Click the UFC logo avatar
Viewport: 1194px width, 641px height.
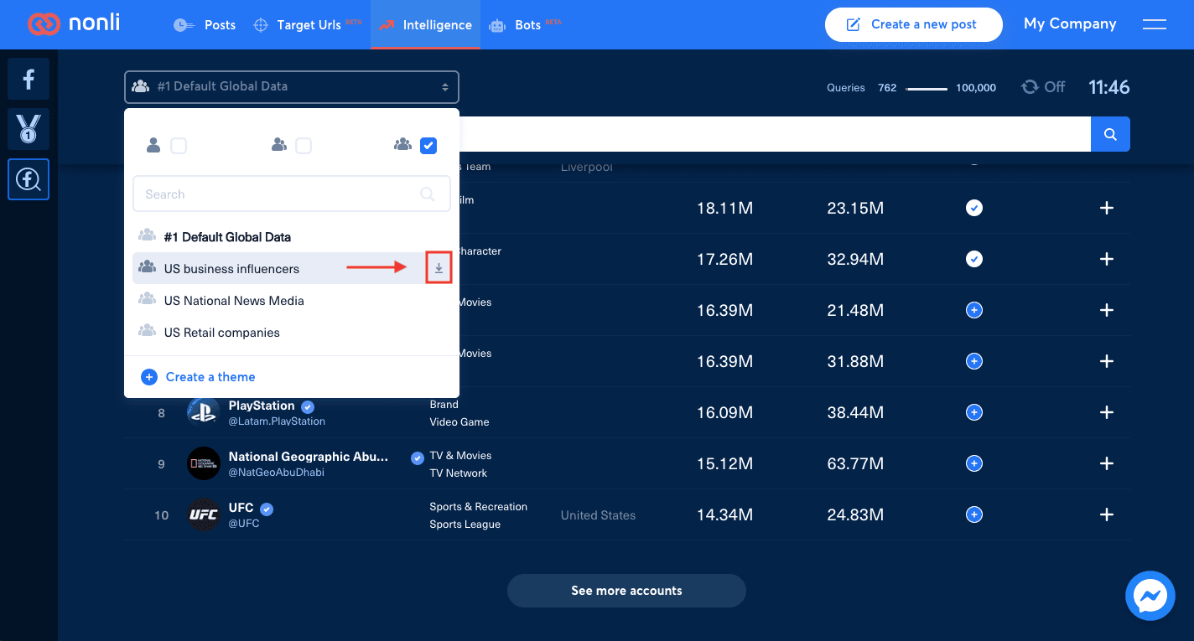[x=203, y=514]
